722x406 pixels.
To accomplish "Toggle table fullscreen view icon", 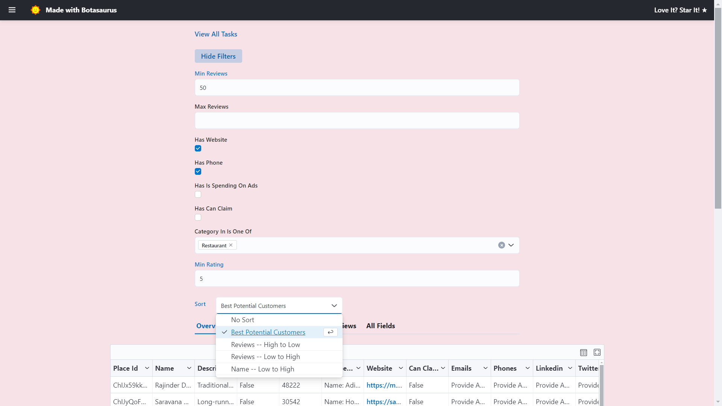I will pyautogui.click(x=597, y=353).
